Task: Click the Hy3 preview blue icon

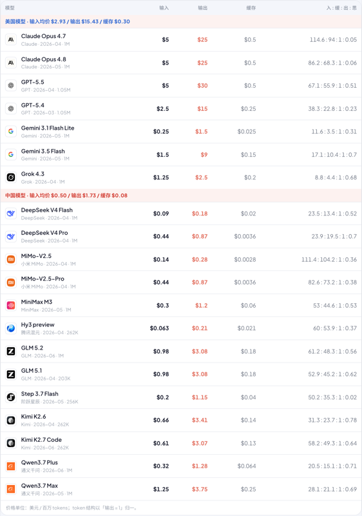Action: pyautogui.click(x=11, y=328)
